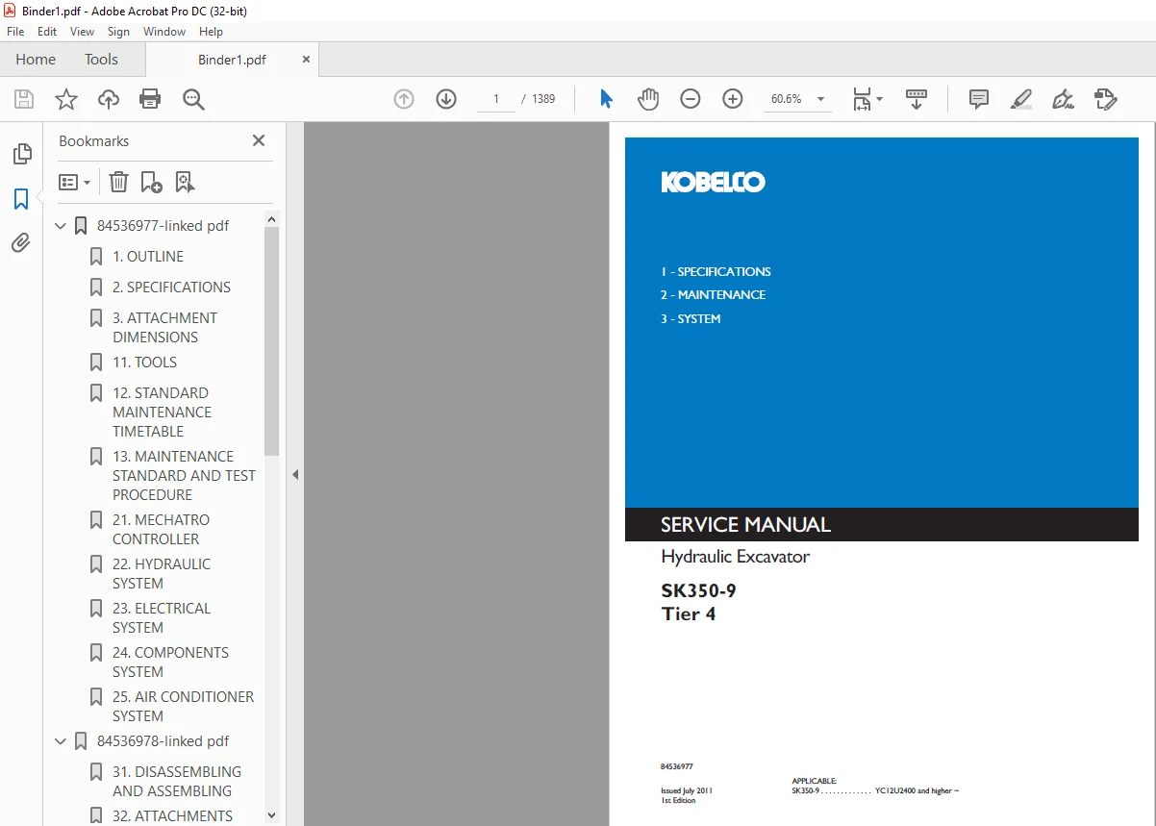Click the '1 - SPECIFICATIONS' link on page

pos(716,272)
